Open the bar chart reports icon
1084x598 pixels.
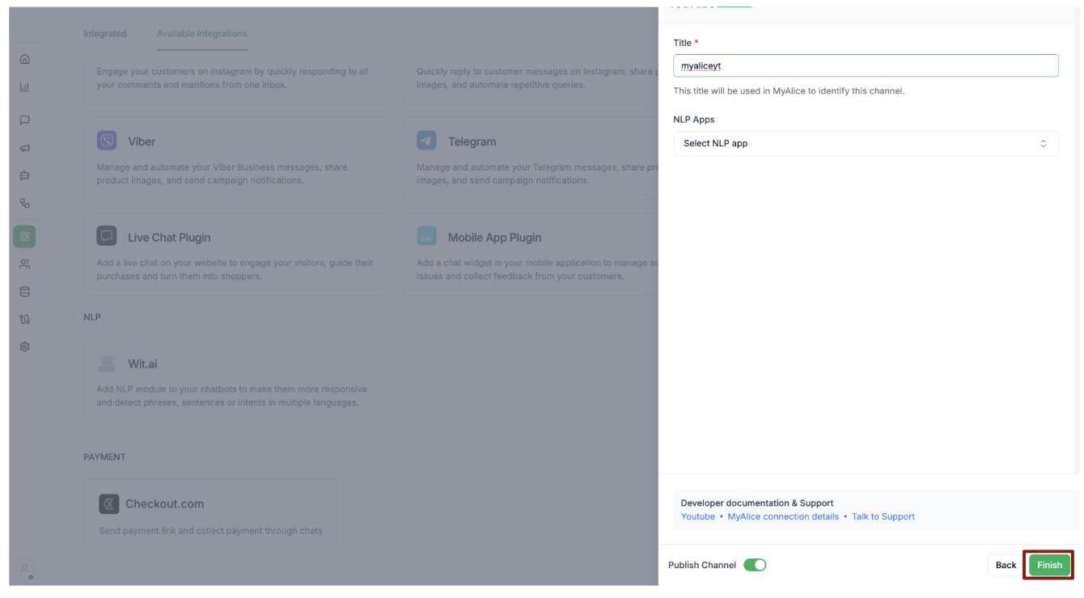click(24, 87)
